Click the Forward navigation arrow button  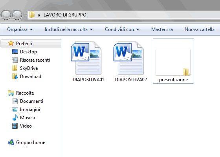click(17, 15)
